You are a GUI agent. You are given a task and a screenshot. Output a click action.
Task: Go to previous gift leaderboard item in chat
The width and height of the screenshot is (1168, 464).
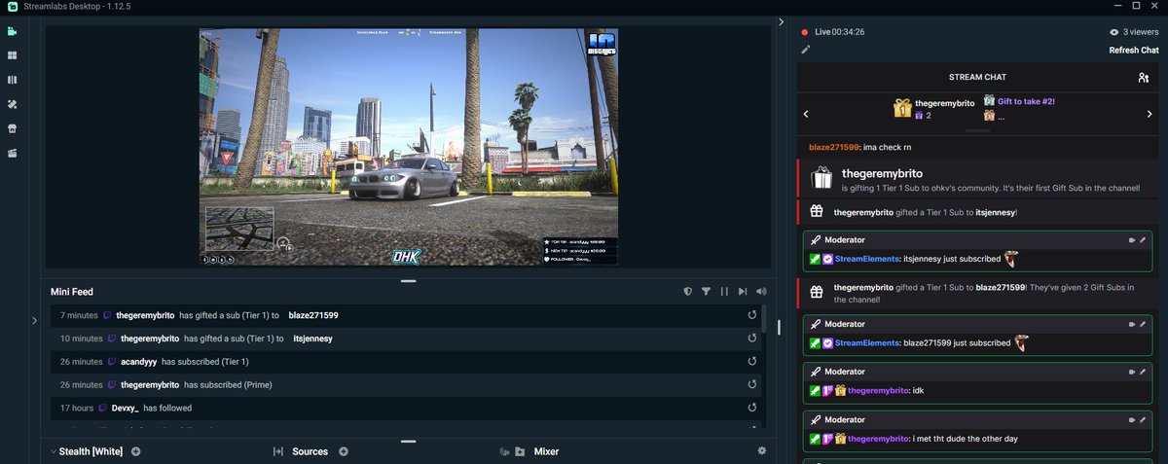[806, 114]
